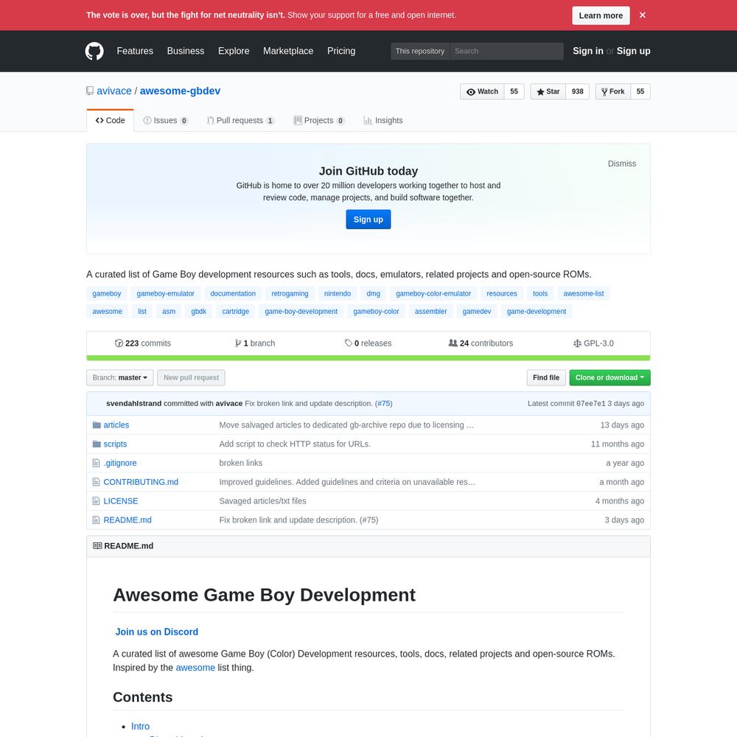Open the stargazers count 938
Viewport: 737px width, 737px height.
coord(578,91)
